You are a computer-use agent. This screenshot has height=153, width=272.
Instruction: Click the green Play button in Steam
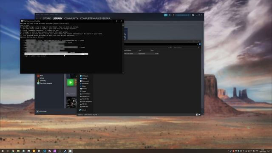coord(71,82)
